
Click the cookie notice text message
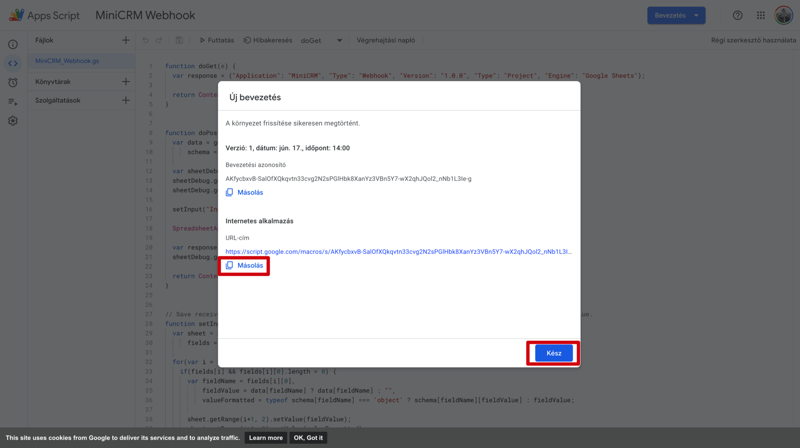pos(123,438)
